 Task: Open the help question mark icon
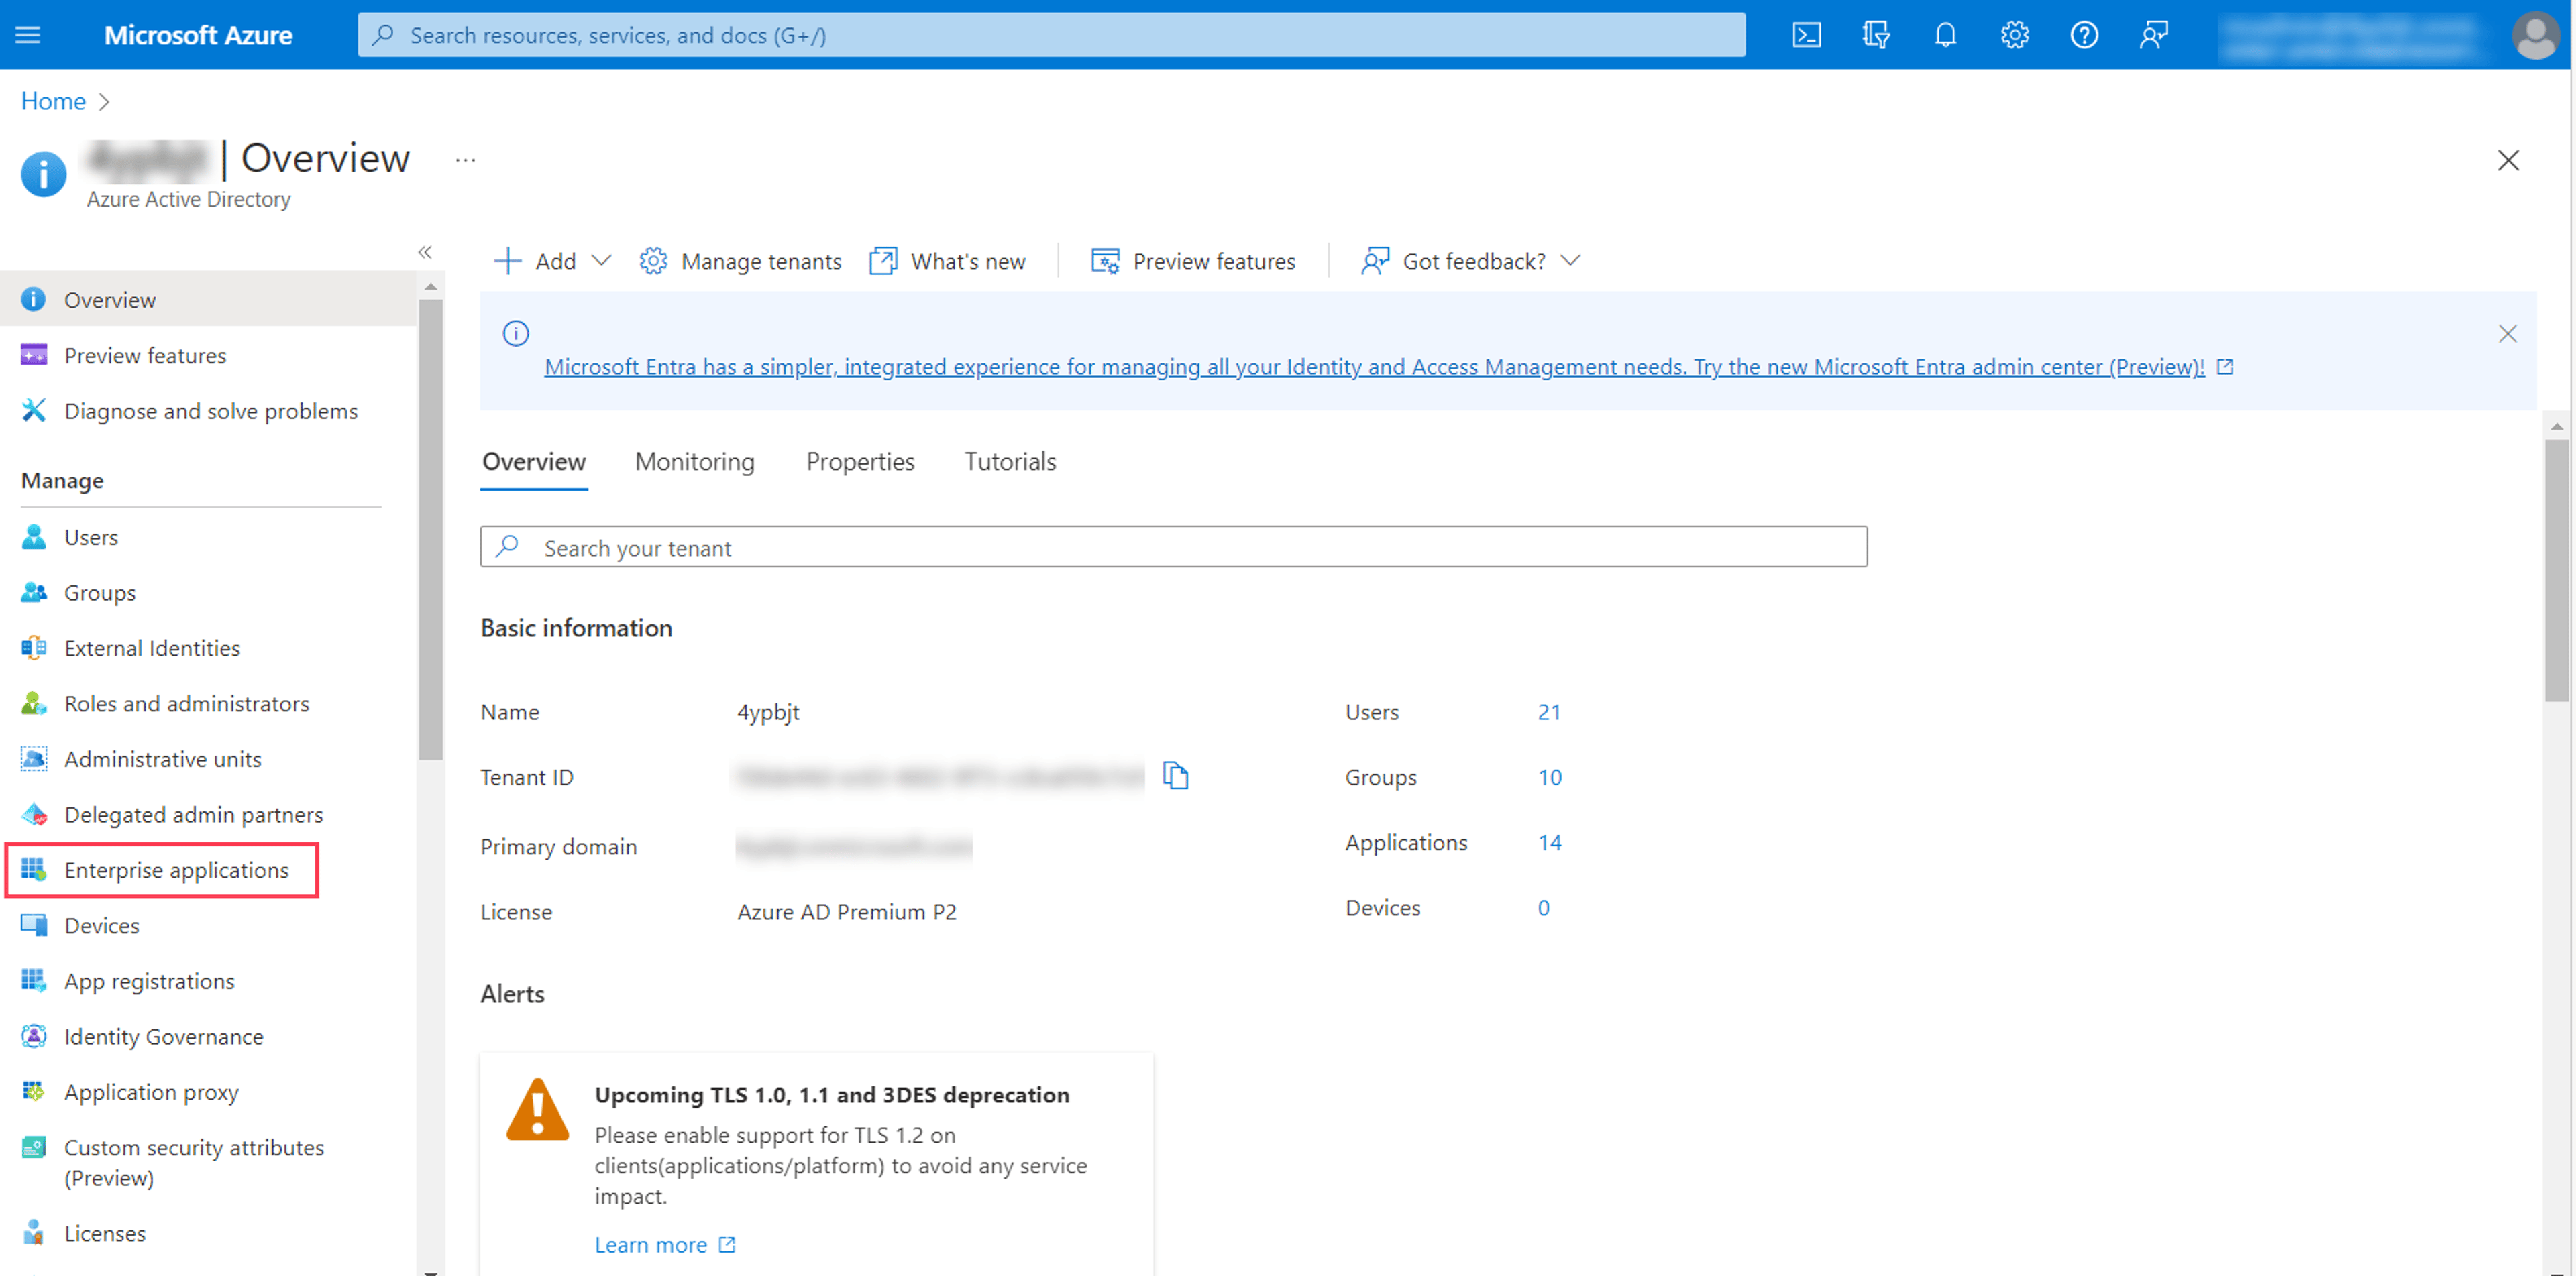2084,35
